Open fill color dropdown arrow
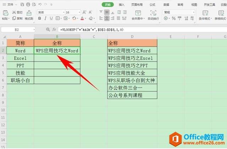The height and width of the screenshot is (149, 227). point(78,18)
